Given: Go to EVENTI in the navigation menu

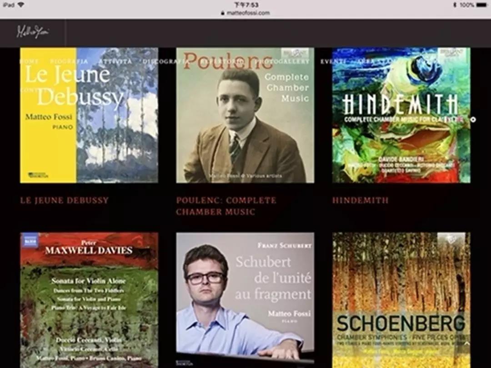Looking at the screenshot, I should click(x=333, y=61).
